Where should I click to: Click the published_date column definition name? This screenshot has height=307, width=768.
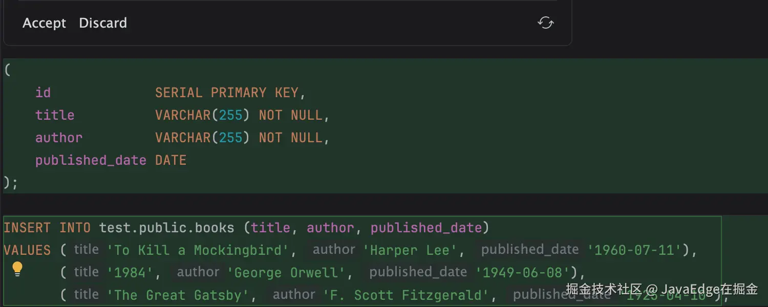tap(91, 160)
